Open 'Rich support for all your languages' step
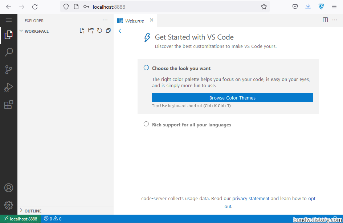 [x=191, y=125]
